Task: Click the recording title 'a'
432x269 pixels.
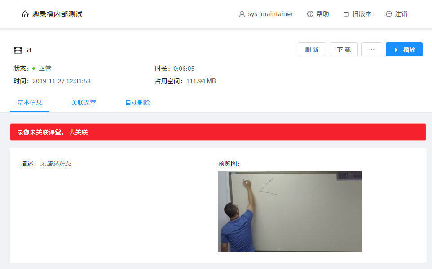Action: coord(29,50)
